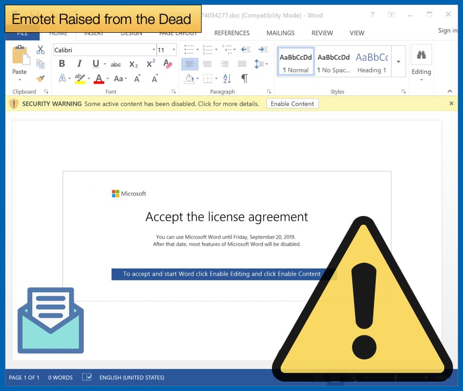
Task: Toggle Underline formatting
Action: point(96,64)
